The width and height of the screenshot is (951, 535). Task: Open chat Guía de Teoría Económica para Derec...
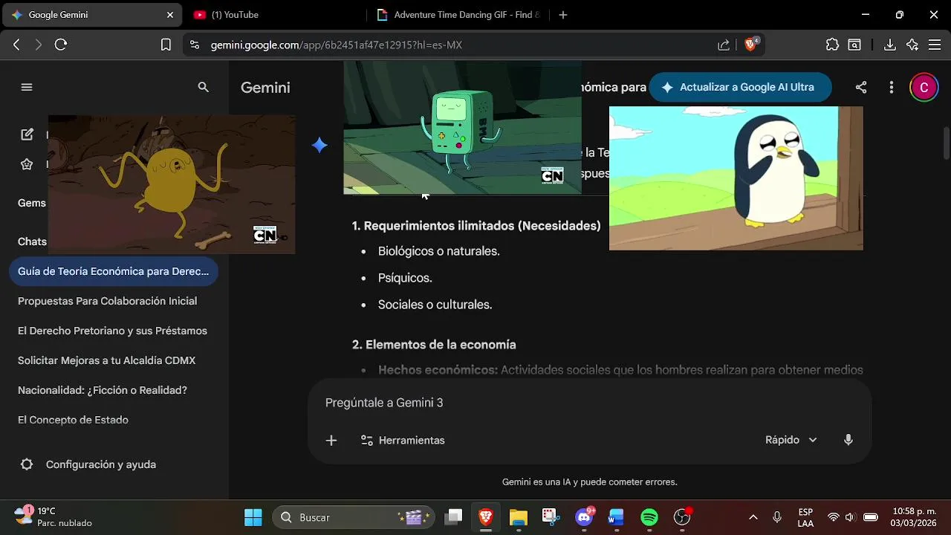[114, 271]
